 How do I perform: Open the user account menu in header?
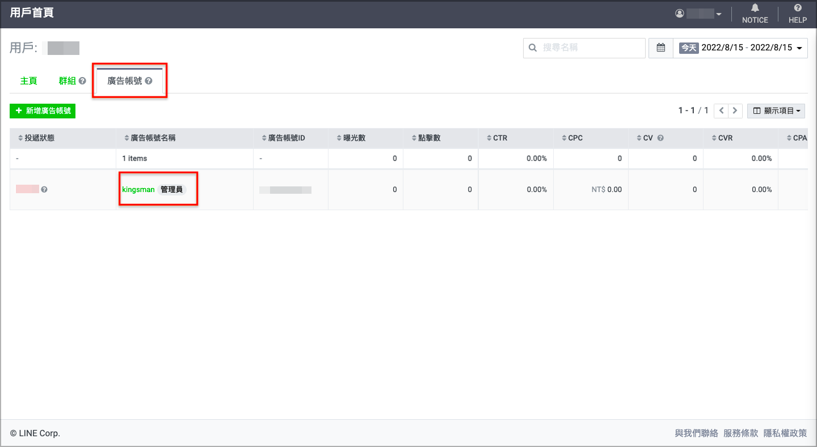tap(698, 14)
